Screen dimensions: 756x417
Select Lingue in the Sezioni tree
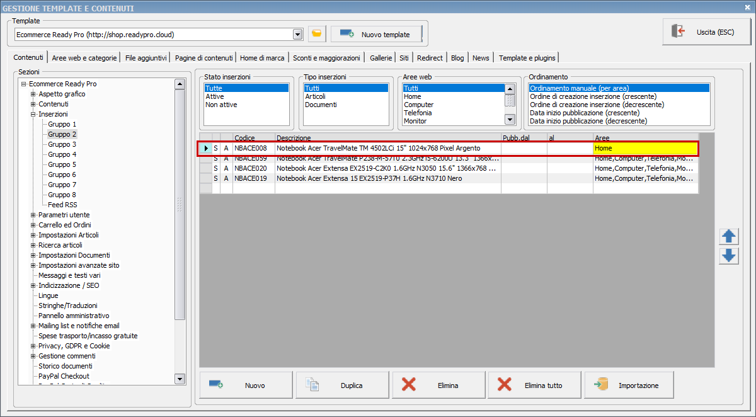[48, 295]
